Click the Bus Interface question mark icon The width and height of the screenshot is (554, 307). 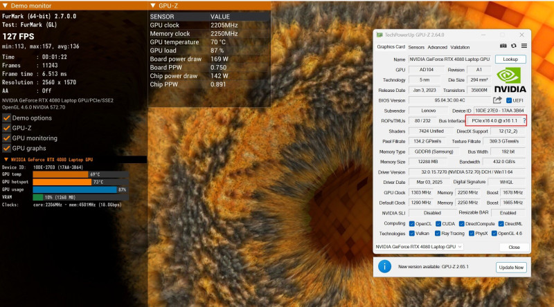(x=524, y=121)
